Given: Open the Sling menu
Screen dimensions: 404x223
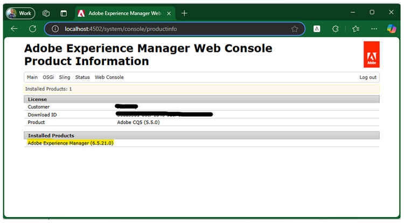Looking at the screenshot, I should 65,77.
